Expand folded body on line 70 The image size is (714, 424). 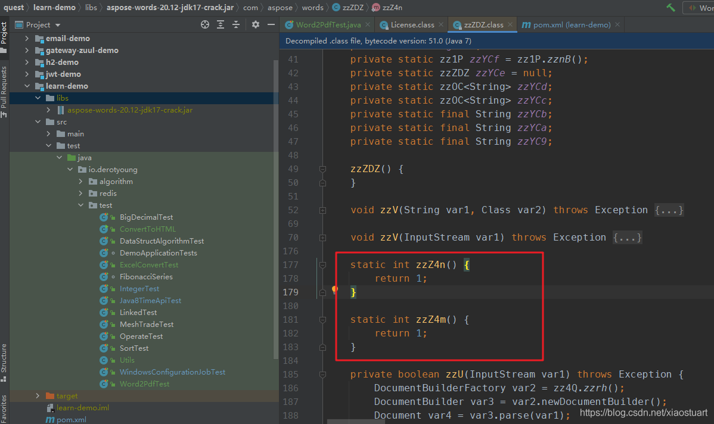click(x=627, y=237)
